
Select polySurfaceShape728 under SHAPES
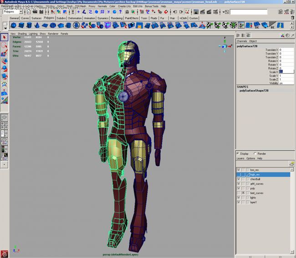coord(254,91)
